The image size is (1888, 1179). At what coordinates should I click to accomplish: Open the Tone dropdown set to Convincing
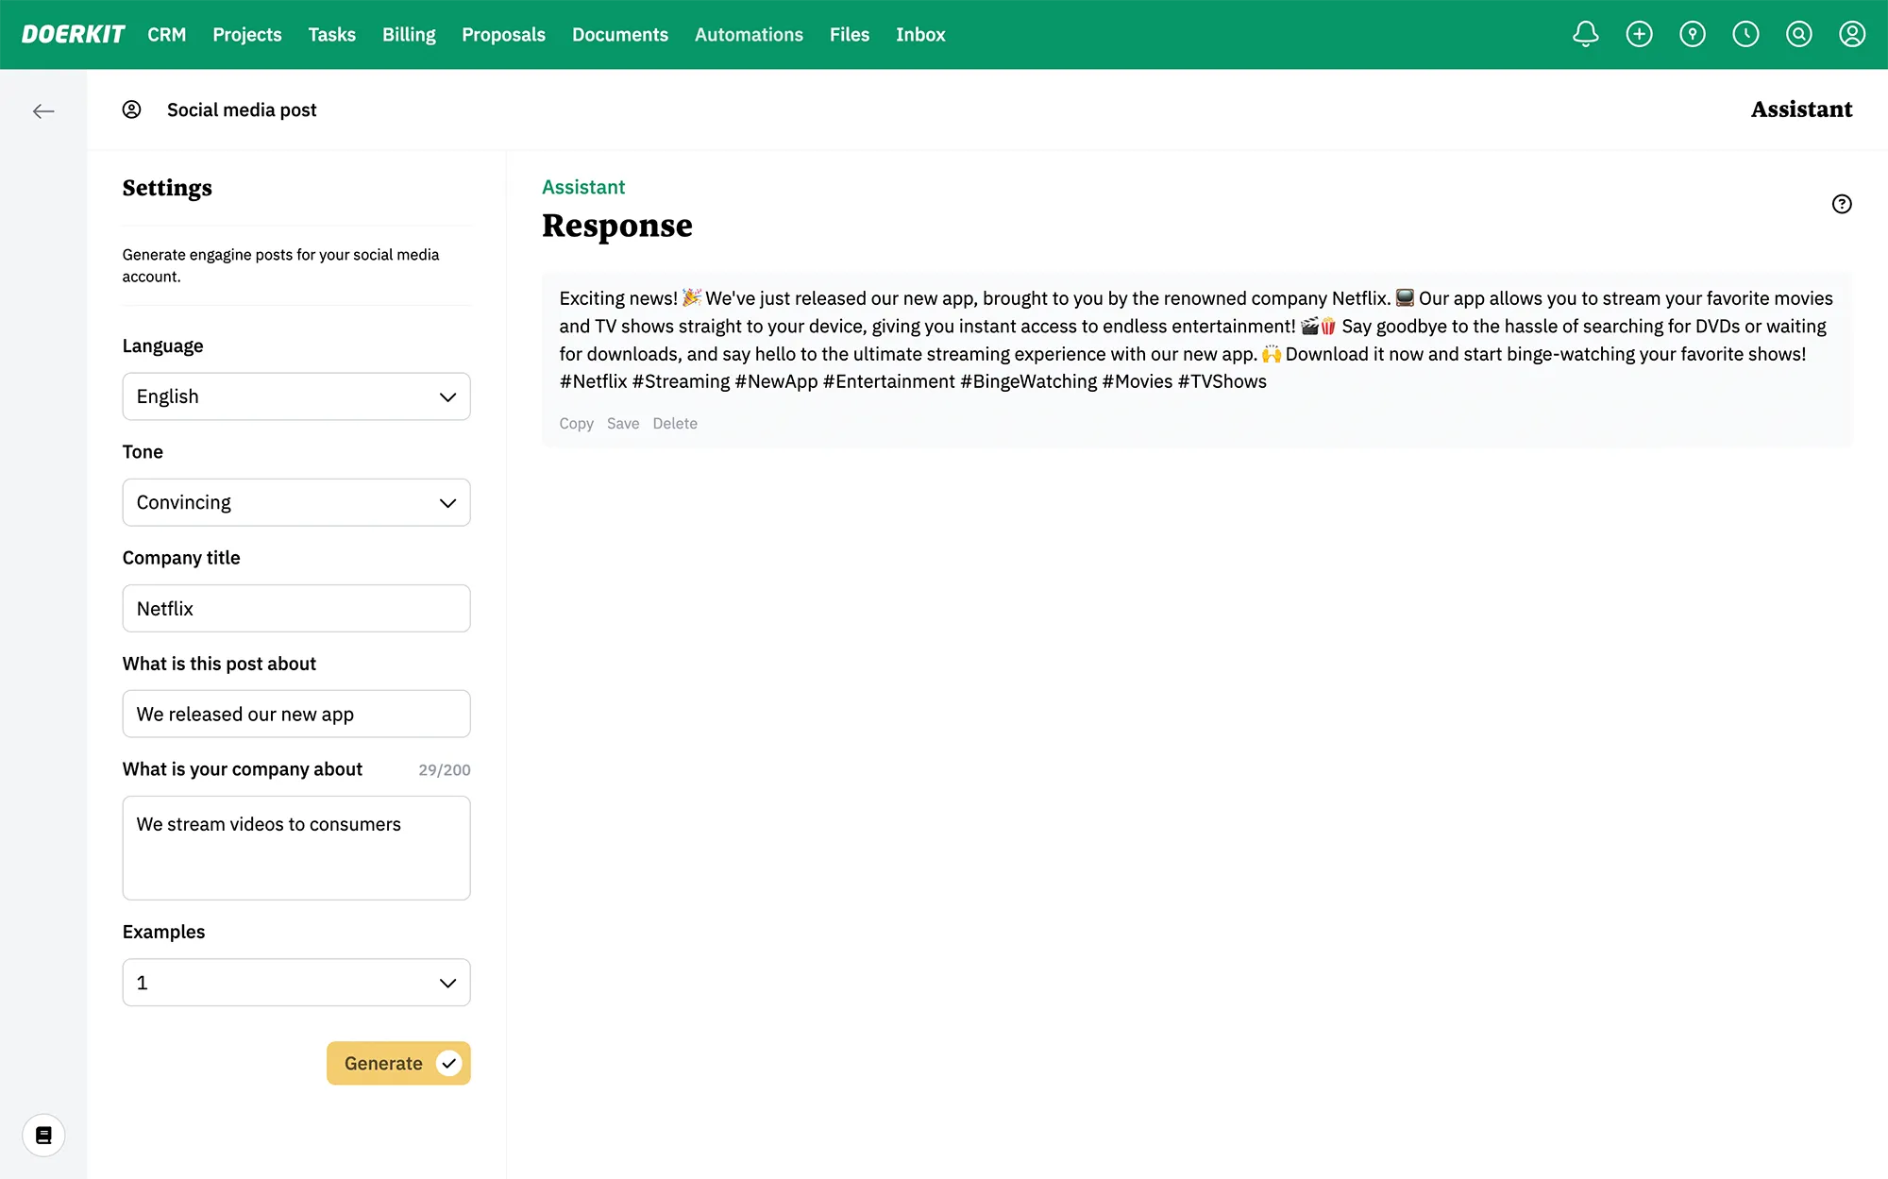pyautogui.click(x=295, y=502)
